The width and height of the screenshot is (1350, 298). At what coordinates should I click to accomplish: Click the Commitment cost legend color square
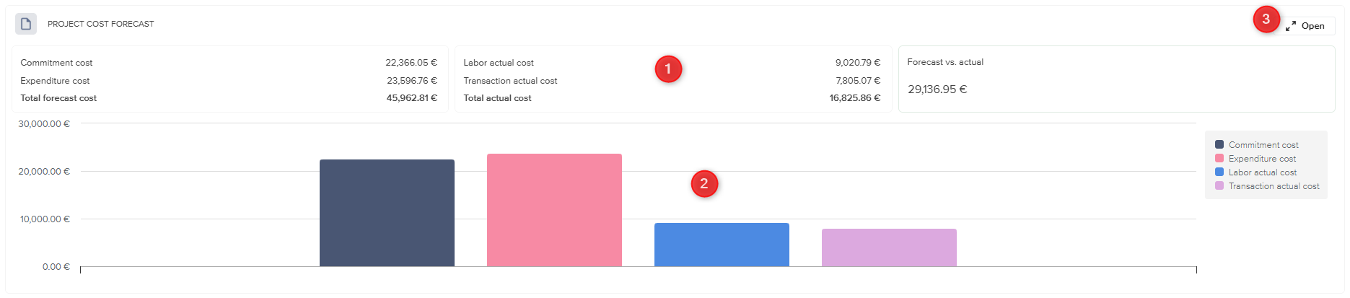[1219, 145]
